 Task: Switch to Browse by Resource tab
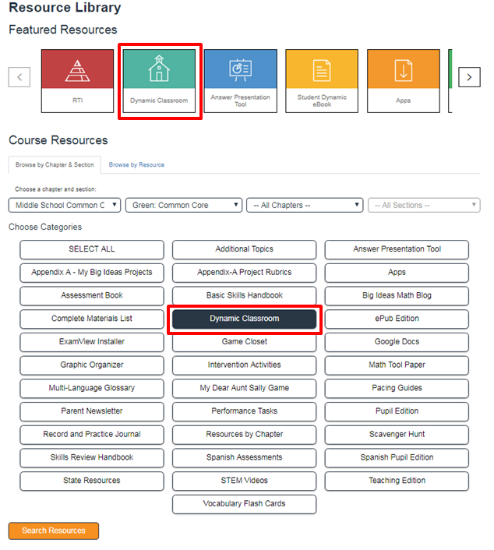[x=136, y=164]
